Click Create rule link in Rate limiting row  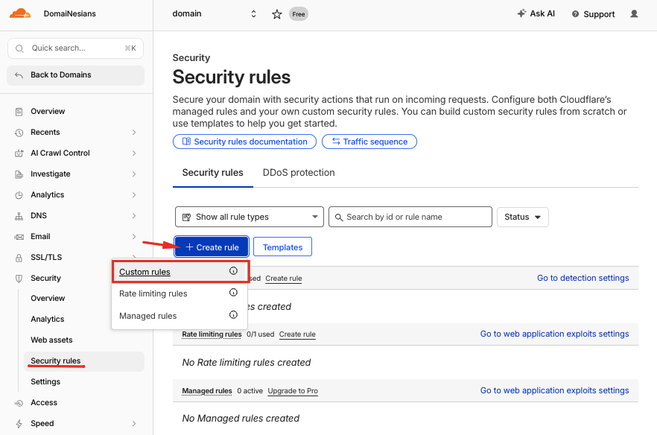[x=297, y=334]
